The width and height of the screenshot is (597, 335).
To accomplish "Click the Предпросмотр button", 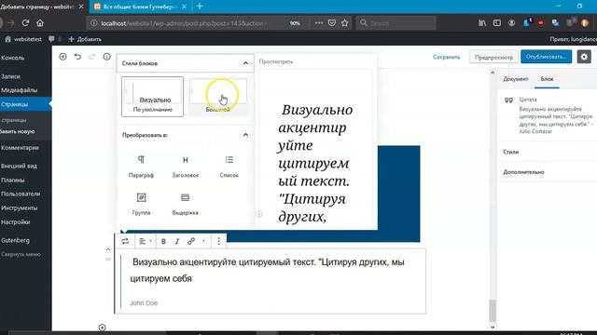I will 493,57.
